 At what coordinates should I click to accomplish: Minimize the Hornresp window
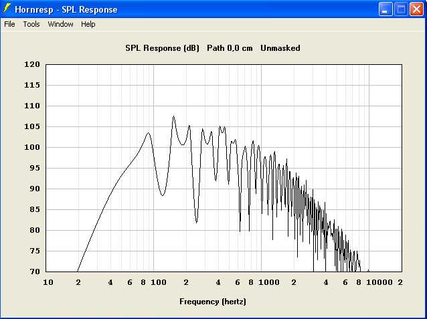pyautogui.click(x=386, y=9)
